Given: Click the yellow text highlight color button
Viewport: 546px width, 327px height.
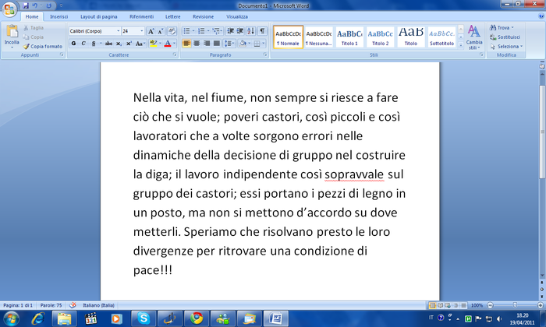Looking at the screenshot, I should point(153,44).
